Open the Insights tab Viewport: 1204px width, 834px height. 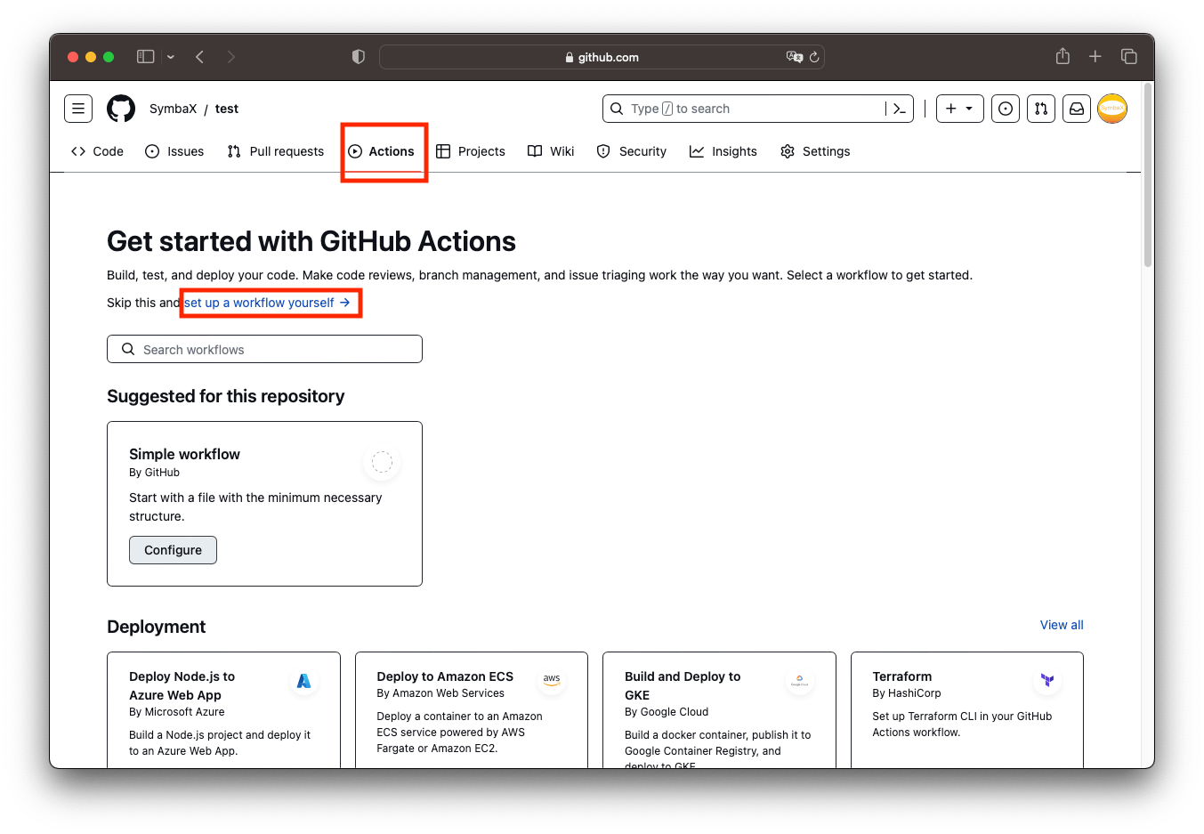(723, 151)
